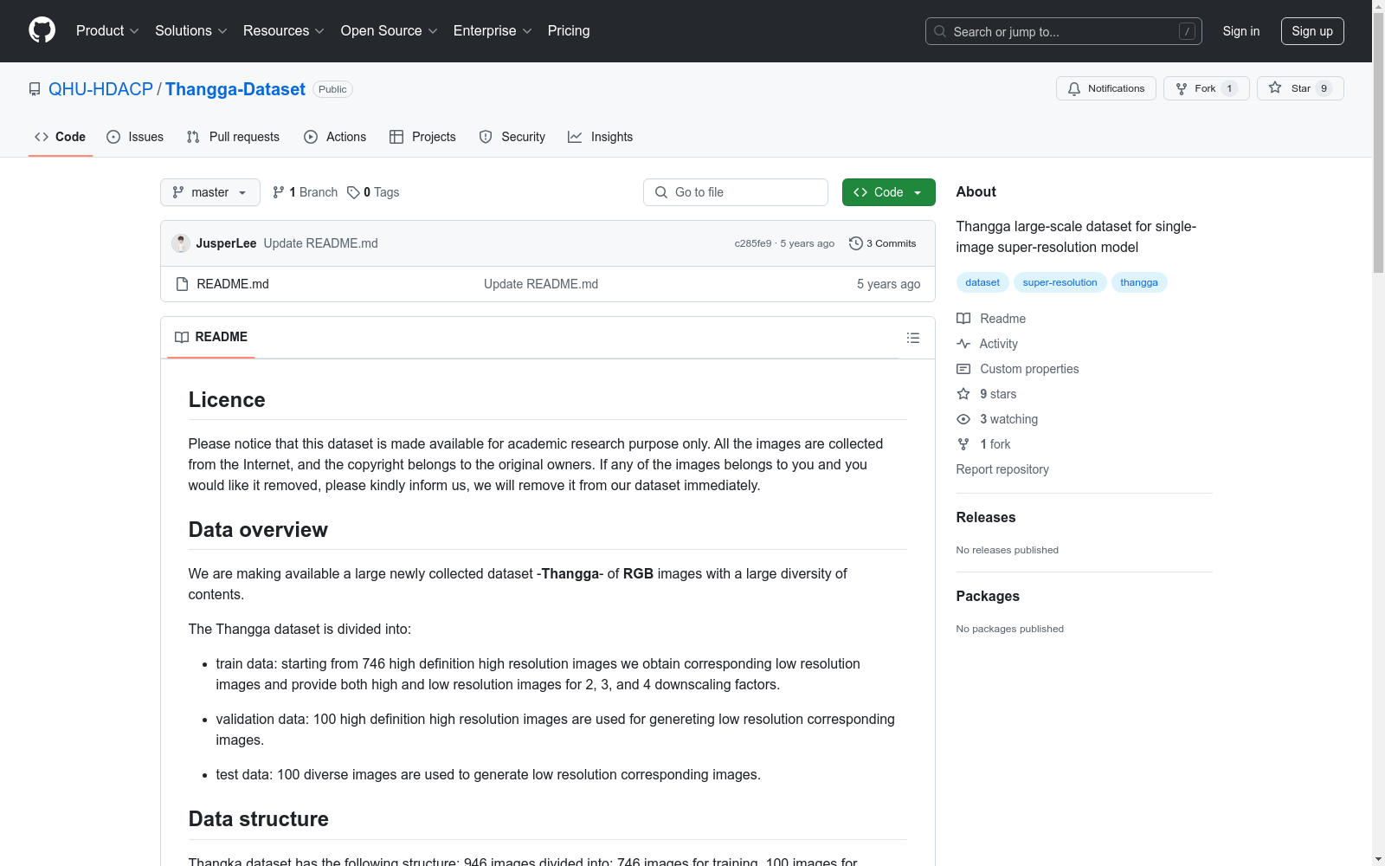Click the Custom properties icon
This screenshot has width=1385, height=866.
(963, 369)
